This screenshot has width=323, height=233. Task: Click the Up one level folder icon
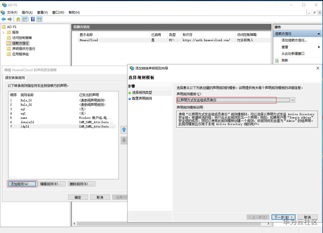point(18,19)
